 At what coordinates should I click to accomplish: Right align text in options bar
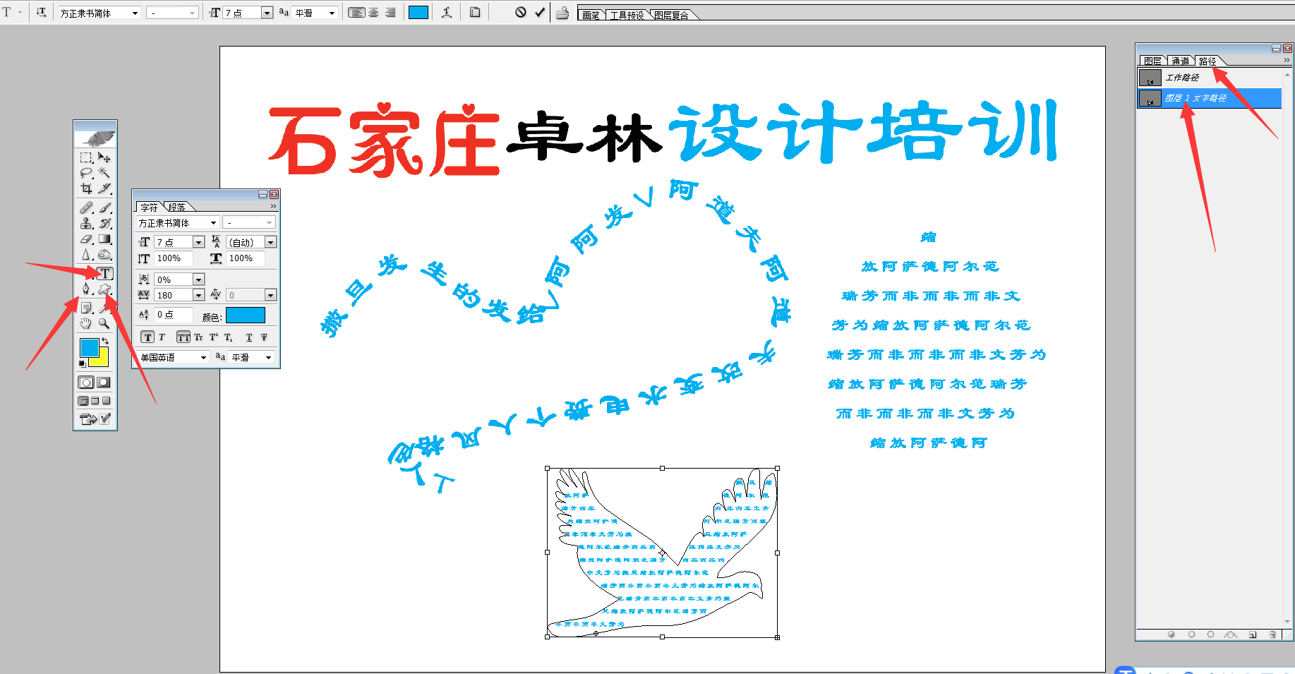[390, 13]
